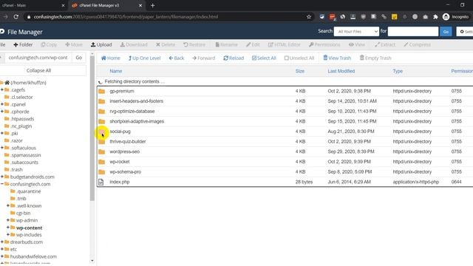This screenshot has height=266, width=473.
Task: Expand the .pki tree folder
Action: [2, 133]
